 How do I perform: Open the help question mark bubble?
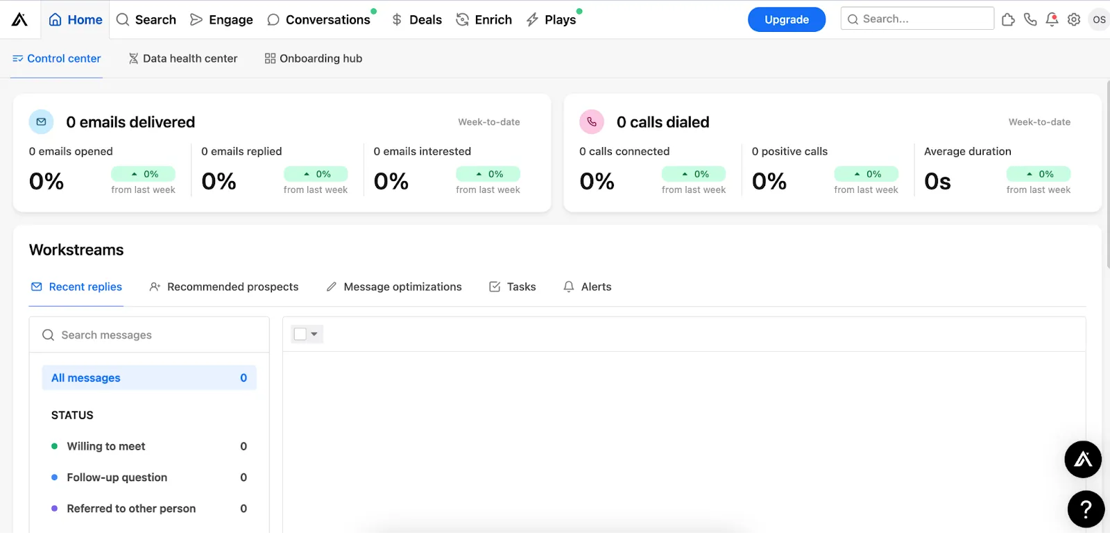[1086, 509]
